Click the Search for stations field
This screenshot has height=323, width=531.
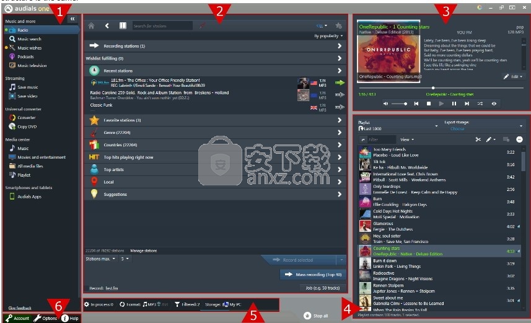[x=162, y=26]
